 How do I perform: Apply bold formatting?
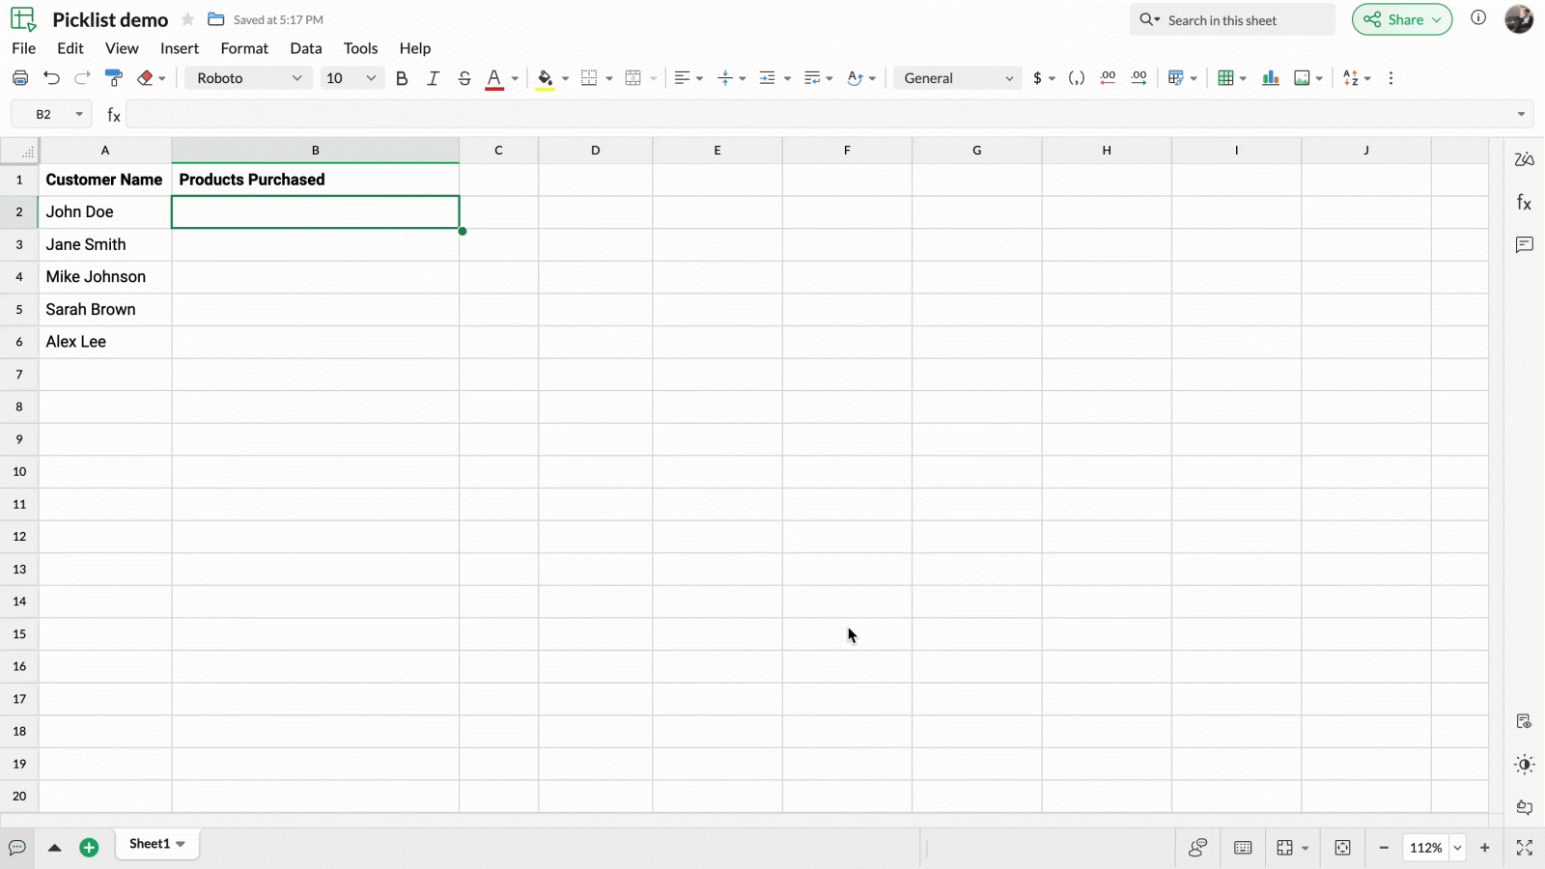pos(403,77)
